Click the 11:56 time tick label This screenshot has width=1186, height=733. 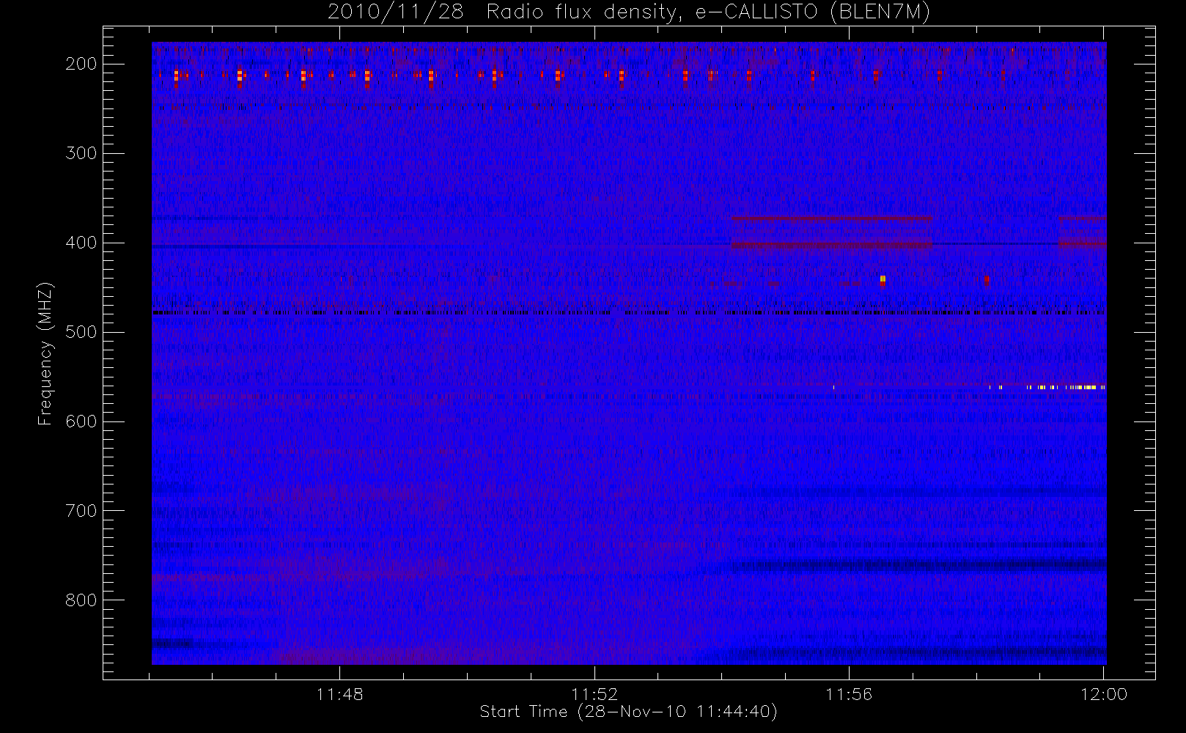tap(849, 694)
